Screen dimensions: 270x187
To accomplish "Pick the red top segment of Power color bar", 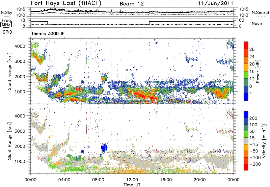I will click(246, 45).
